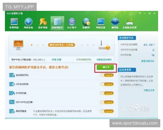Toggle the 自动绑定网关 switch
Screen dimensions: 163x130
click(107, 75)
